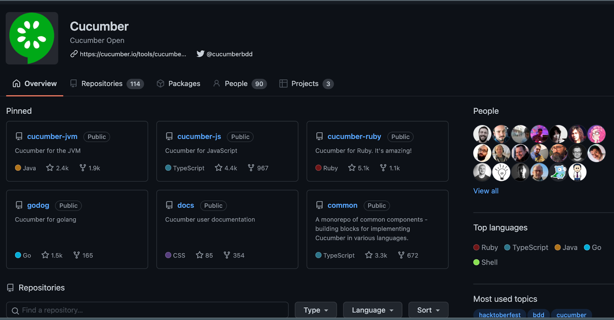Viewport: 614px width, 320px height.
Task: Open the hacktoberfest topic tag
Action: (x=500, y=315)
